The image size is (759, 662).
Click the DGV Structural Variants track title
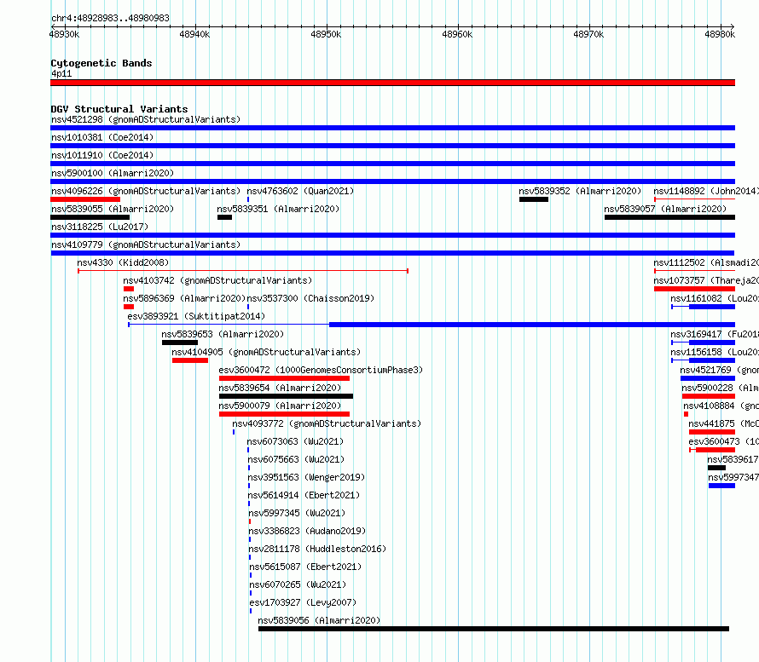click(119, 109)
